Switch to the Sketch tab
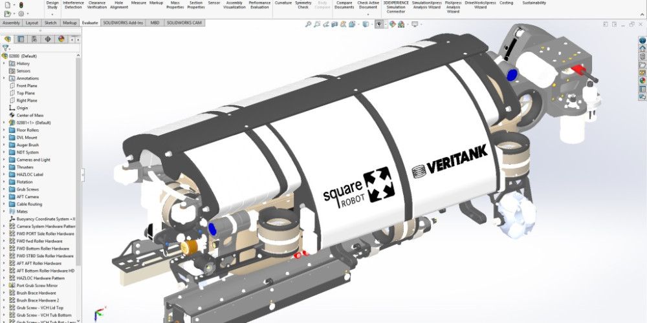The image size is (647, 323). 50,23
